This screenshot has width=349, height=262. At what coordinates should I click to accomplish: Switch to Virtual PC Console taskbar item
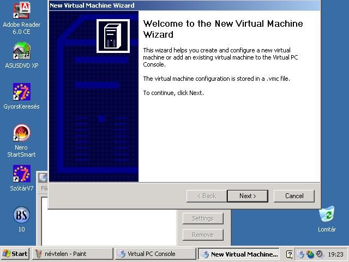pos(155,254)
